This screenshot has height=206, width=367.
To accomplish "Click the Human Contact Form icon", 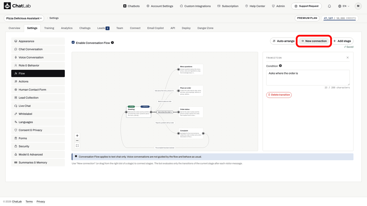I will coord(16,90).
